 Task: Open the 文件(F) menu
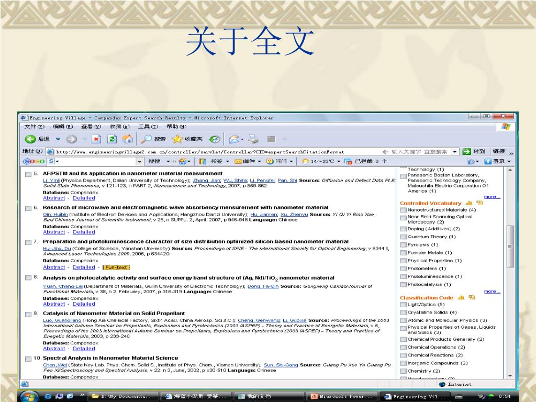[34, 127]
